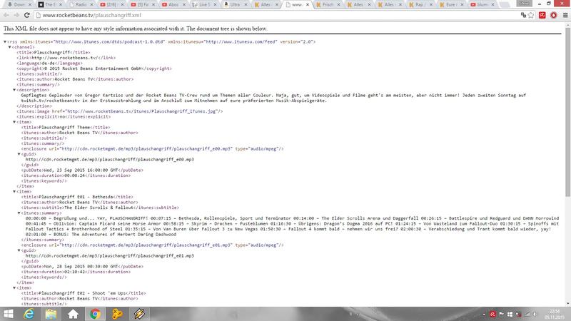Click the round red extension icon beside menu
This screenshot has width=571, height=321.
coord(554,15)
